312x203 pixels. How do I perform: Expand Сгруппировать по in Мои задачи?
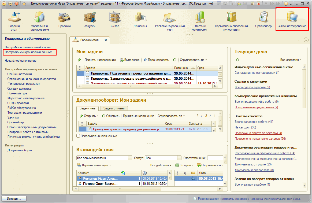click(194, 60)
